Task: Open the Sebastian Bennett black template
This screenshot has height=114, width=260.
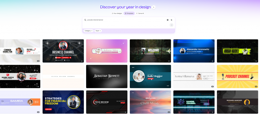Action: (x=107, y=76)
